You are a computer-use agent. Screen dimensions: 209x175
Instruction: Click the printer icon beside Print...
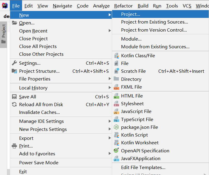[14, 146]
